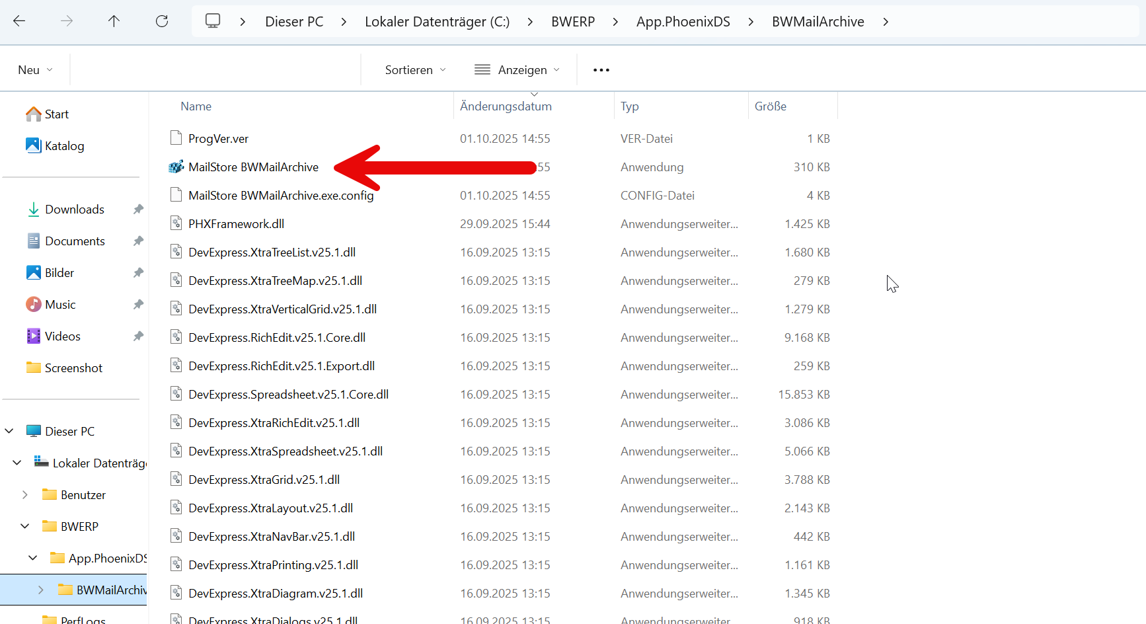Sort by the Größe column header
The width and height of the screenshot is (1146, 624).
point(771,106)
